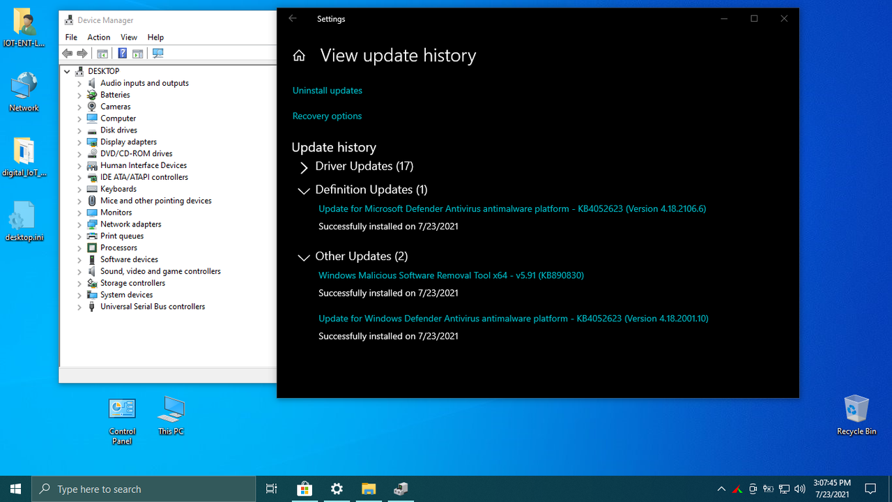Image resolution: width=892 pixels, height=502 pixels.
Task: Select the Monitors device icon
Action: tap(92, 213)
